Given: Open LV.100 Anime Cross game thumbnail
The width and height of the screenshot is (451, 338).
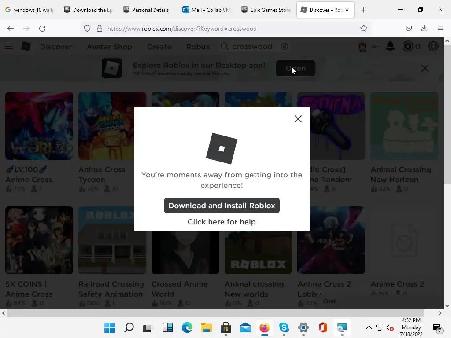Looking at the screenshot, I should click(x=39, y=126).
